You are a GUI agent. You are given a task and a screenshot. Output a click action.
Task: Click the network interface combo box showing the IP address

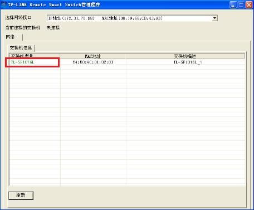coord(132,18)
